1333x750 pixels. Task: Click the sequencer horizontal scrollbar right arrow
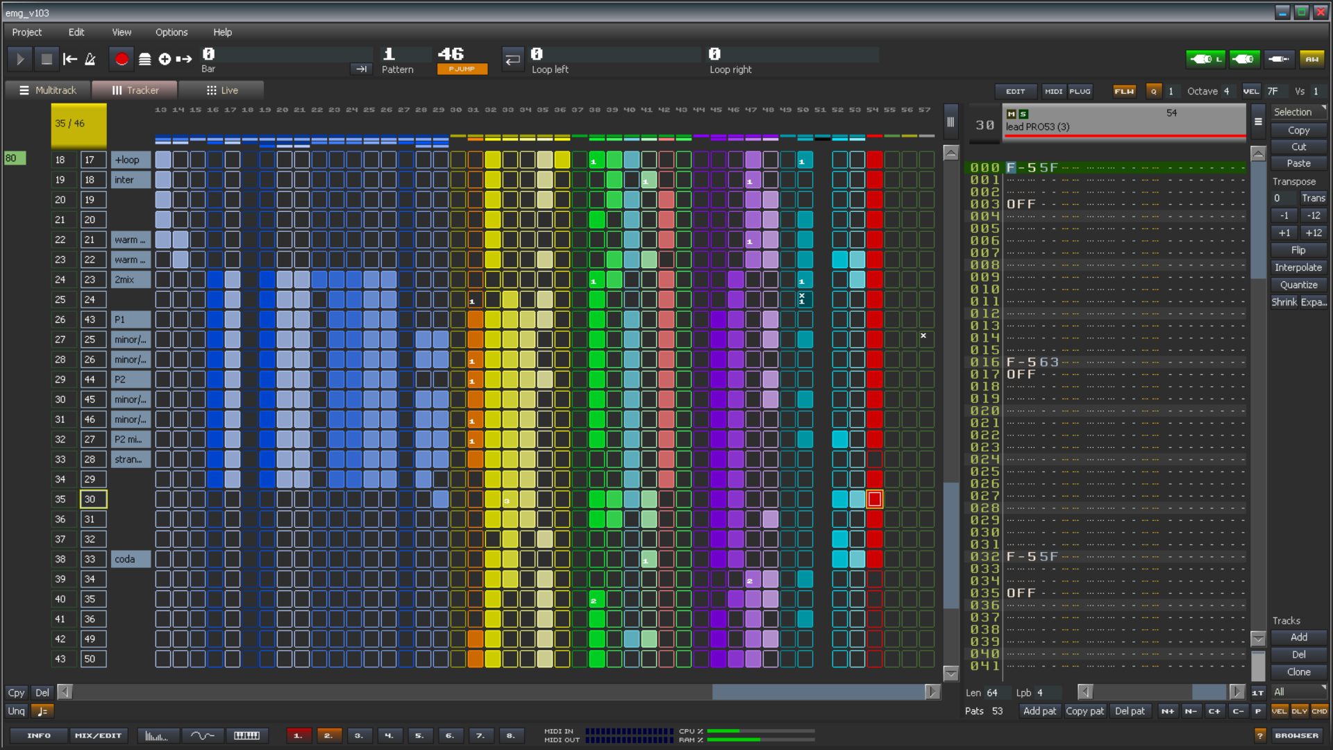tap(932, 692)
